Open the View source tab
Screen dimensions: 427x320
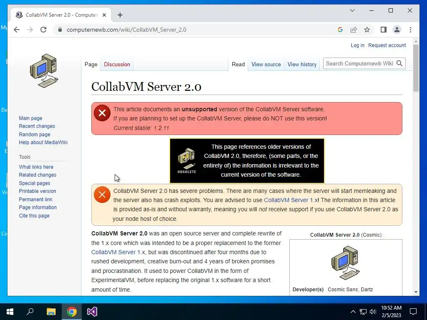(x=266, y=64)
